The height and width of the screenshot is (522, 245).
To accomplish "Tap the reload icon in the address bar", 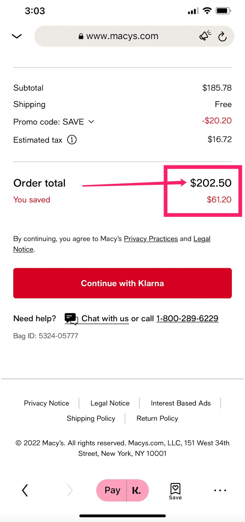I will 223,36.
